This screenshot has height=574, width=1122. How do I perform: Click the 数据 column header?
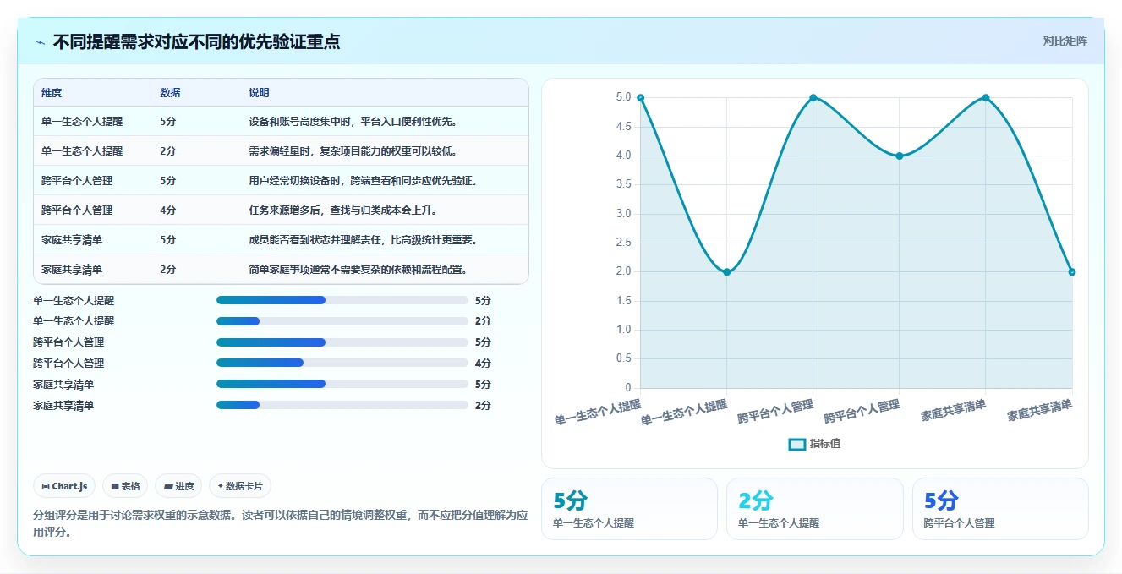170,93
